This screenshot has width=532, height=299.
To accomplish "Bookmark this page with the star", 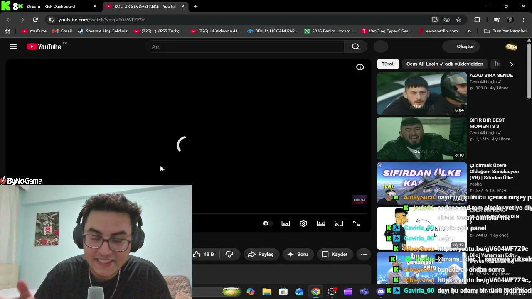I will tap(458, 20).
